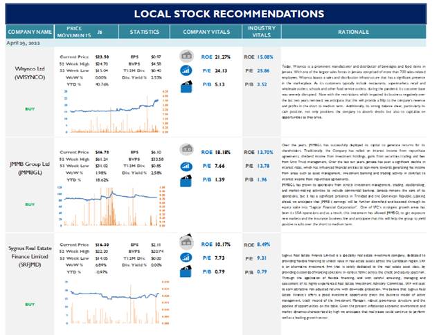This screenshot has height=335, width=439.
Task: Open the Sygnus Real Estate price chart
Action: pyautogui.click(x=116, y=303)
